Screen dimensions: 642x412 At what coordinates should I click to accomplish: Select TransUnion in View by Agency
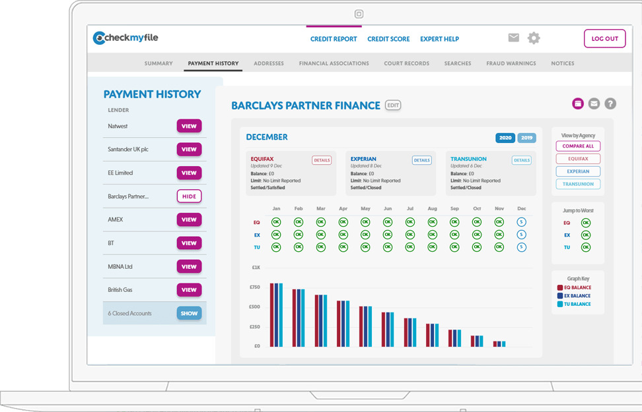tap(578, 184)
